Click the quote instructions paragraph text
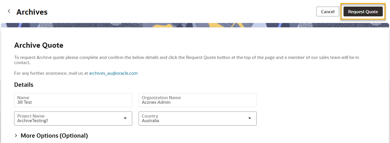The width and height of the screenshot is (390, 143). 187,60
